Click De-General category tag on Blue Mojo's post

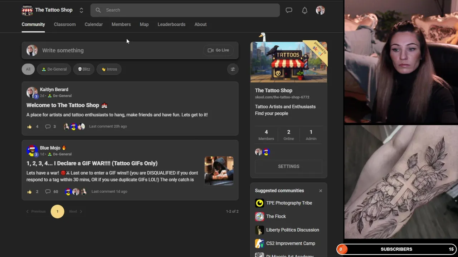click(60, 154)
